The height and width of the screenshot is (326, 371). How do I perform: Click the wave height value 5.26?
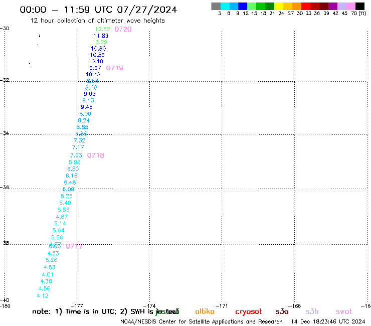point(51,260)
